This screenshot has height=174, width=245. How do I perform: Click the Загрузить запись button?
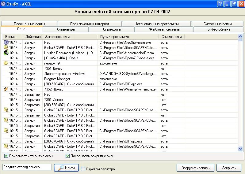(x=195, y=168)
